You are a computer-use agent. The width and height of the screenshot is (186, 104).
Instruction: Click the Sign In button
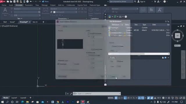pos(141,1)
